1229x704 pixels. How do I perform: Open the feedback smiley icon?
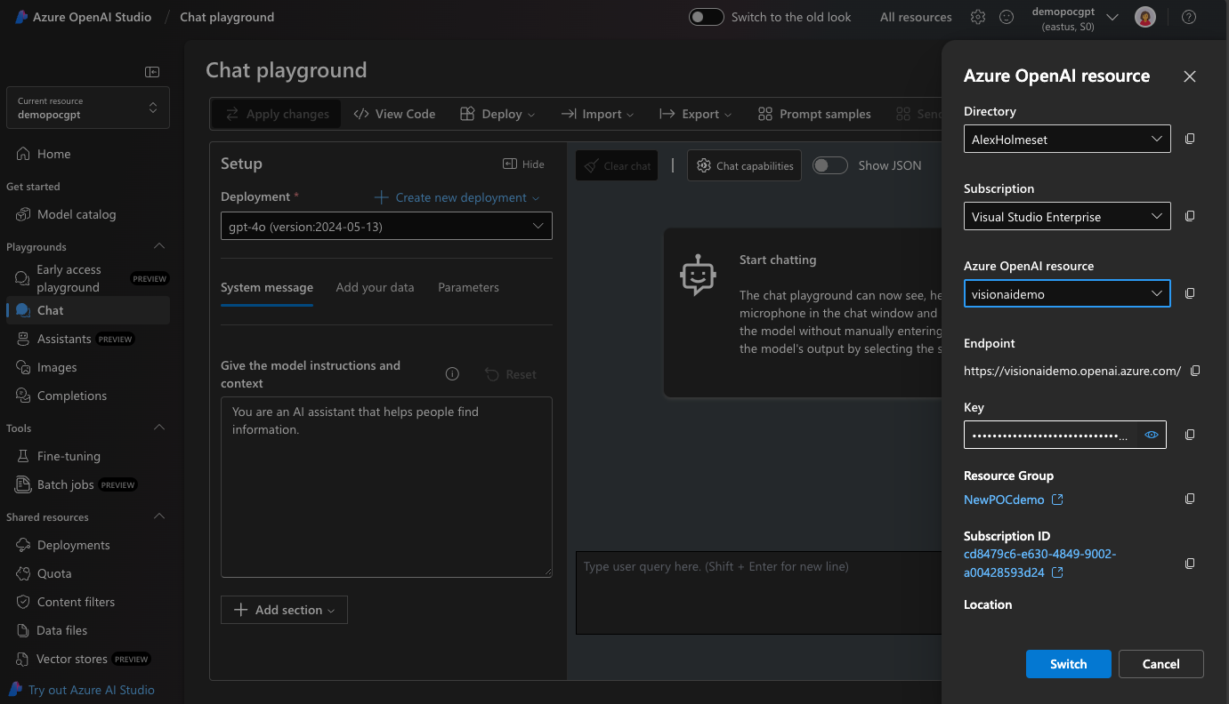tap(1007, 17)
